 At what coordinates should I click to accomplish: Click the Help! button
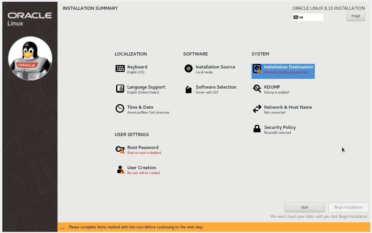coord(356,16)
